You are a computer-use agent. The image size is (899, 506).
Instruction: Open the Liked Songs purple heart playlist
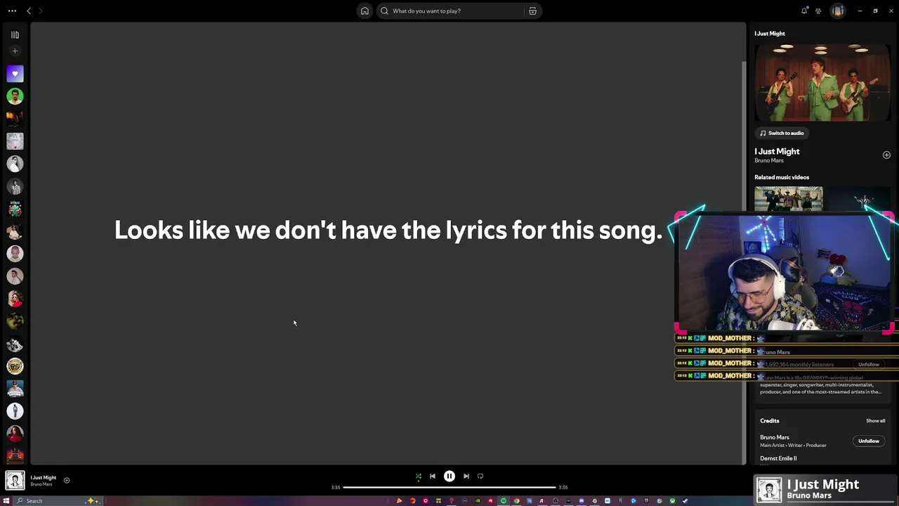click(15, 73)
